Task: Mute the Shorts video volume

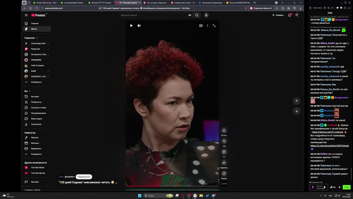Action: click(x=139, y=25)
